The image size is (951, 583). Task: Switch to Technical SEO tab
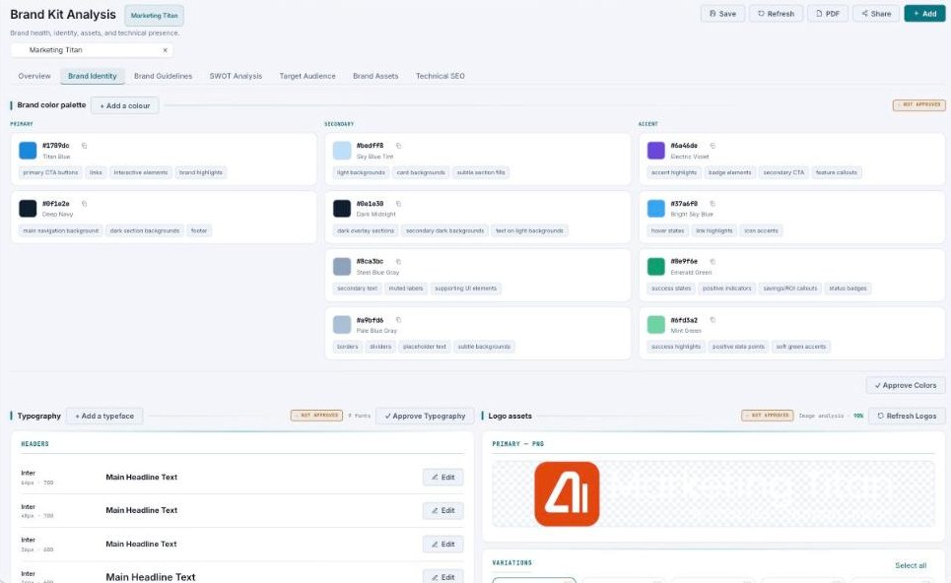(440, 76)
